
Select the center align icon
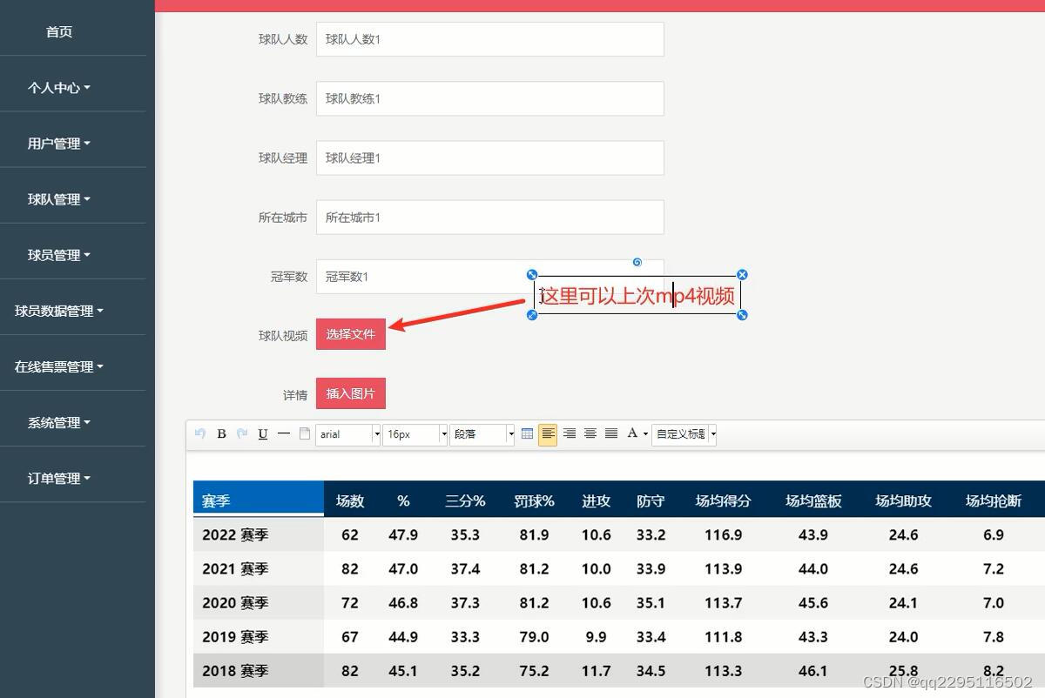click(590, 434)
